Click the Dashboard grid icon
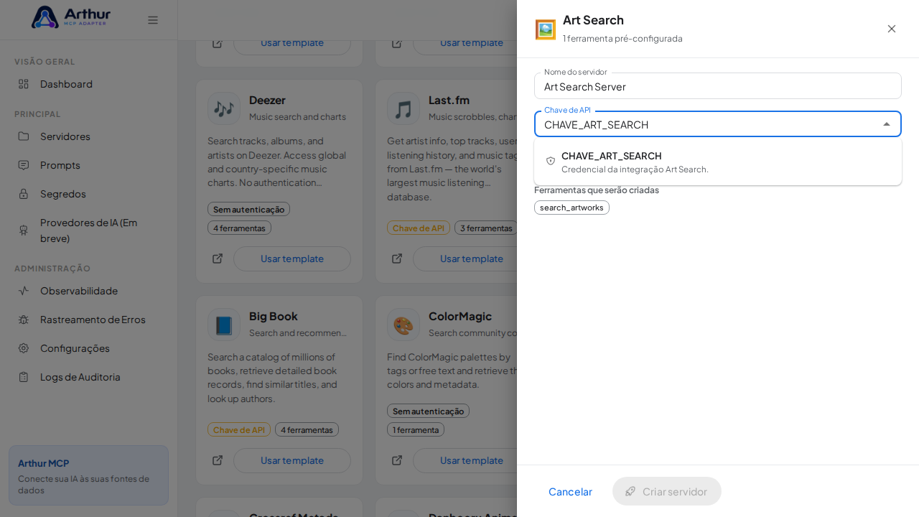The width and height of the screenshot is (919, 517). pos(24,84)
